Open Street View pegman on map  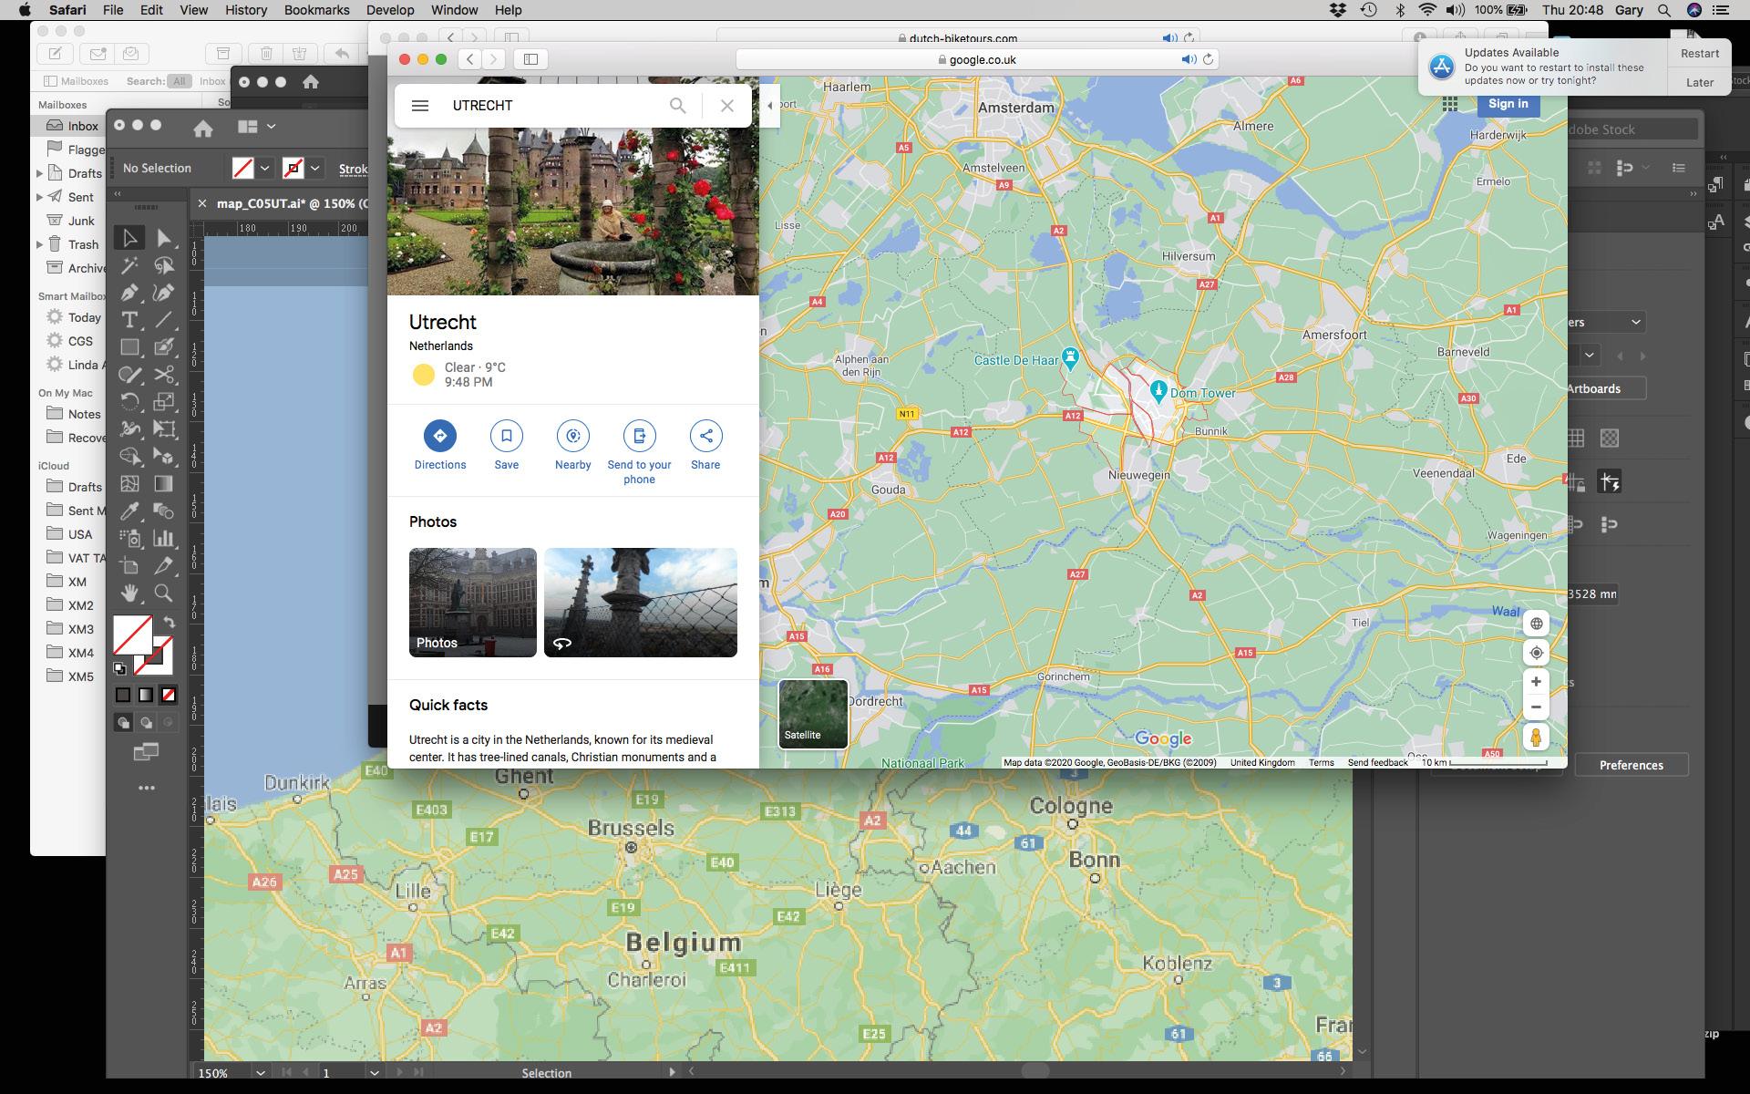coord(1536,737)
